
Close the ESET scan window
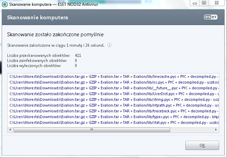[x=216, y=3]
